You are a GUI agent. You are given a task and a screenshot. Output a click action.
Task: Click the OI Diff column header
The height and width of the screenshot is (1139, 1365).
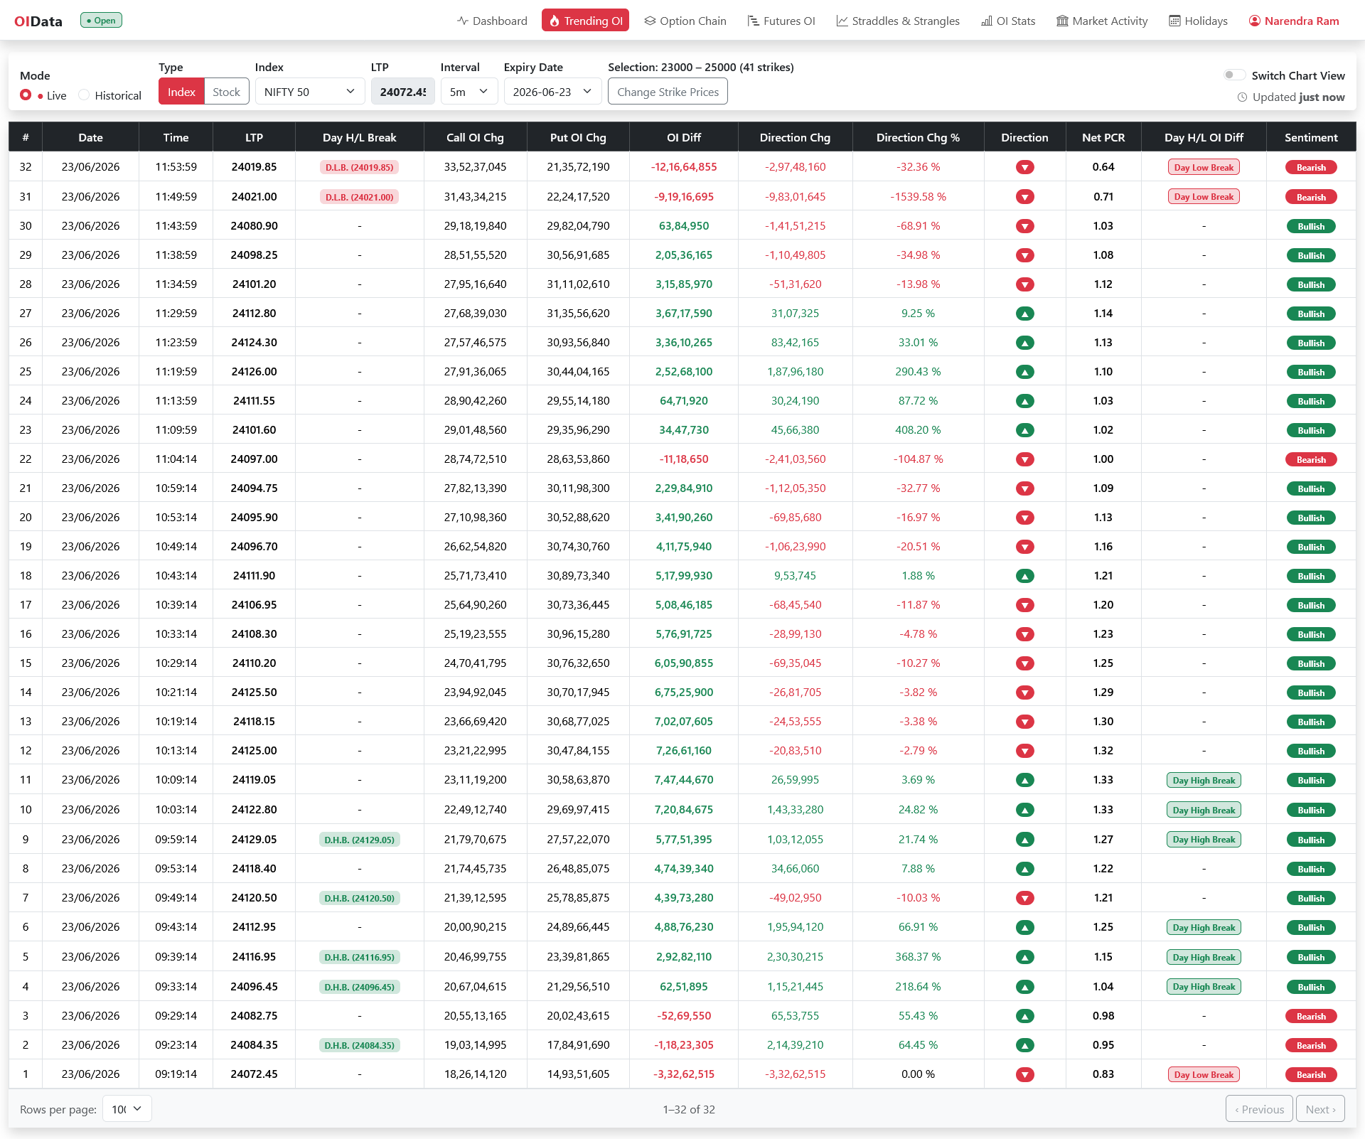(x=684, y=137)
